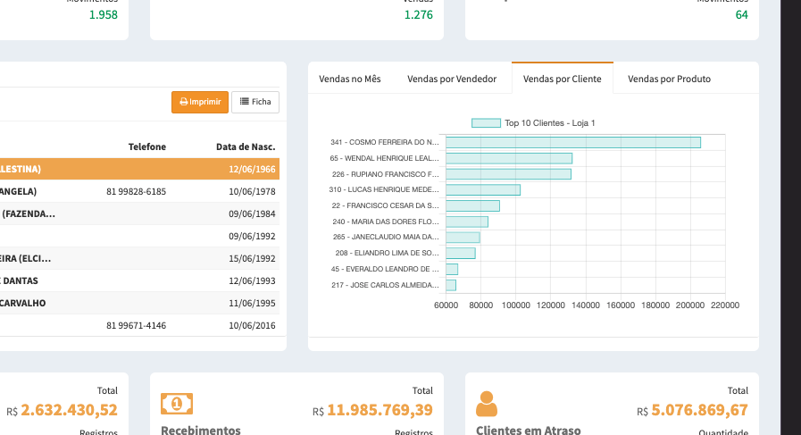This screenshot has width=801, height=435.
Task: Click the Recebimentos total 11.985.769,39
Action: click(x=380, y=410)
